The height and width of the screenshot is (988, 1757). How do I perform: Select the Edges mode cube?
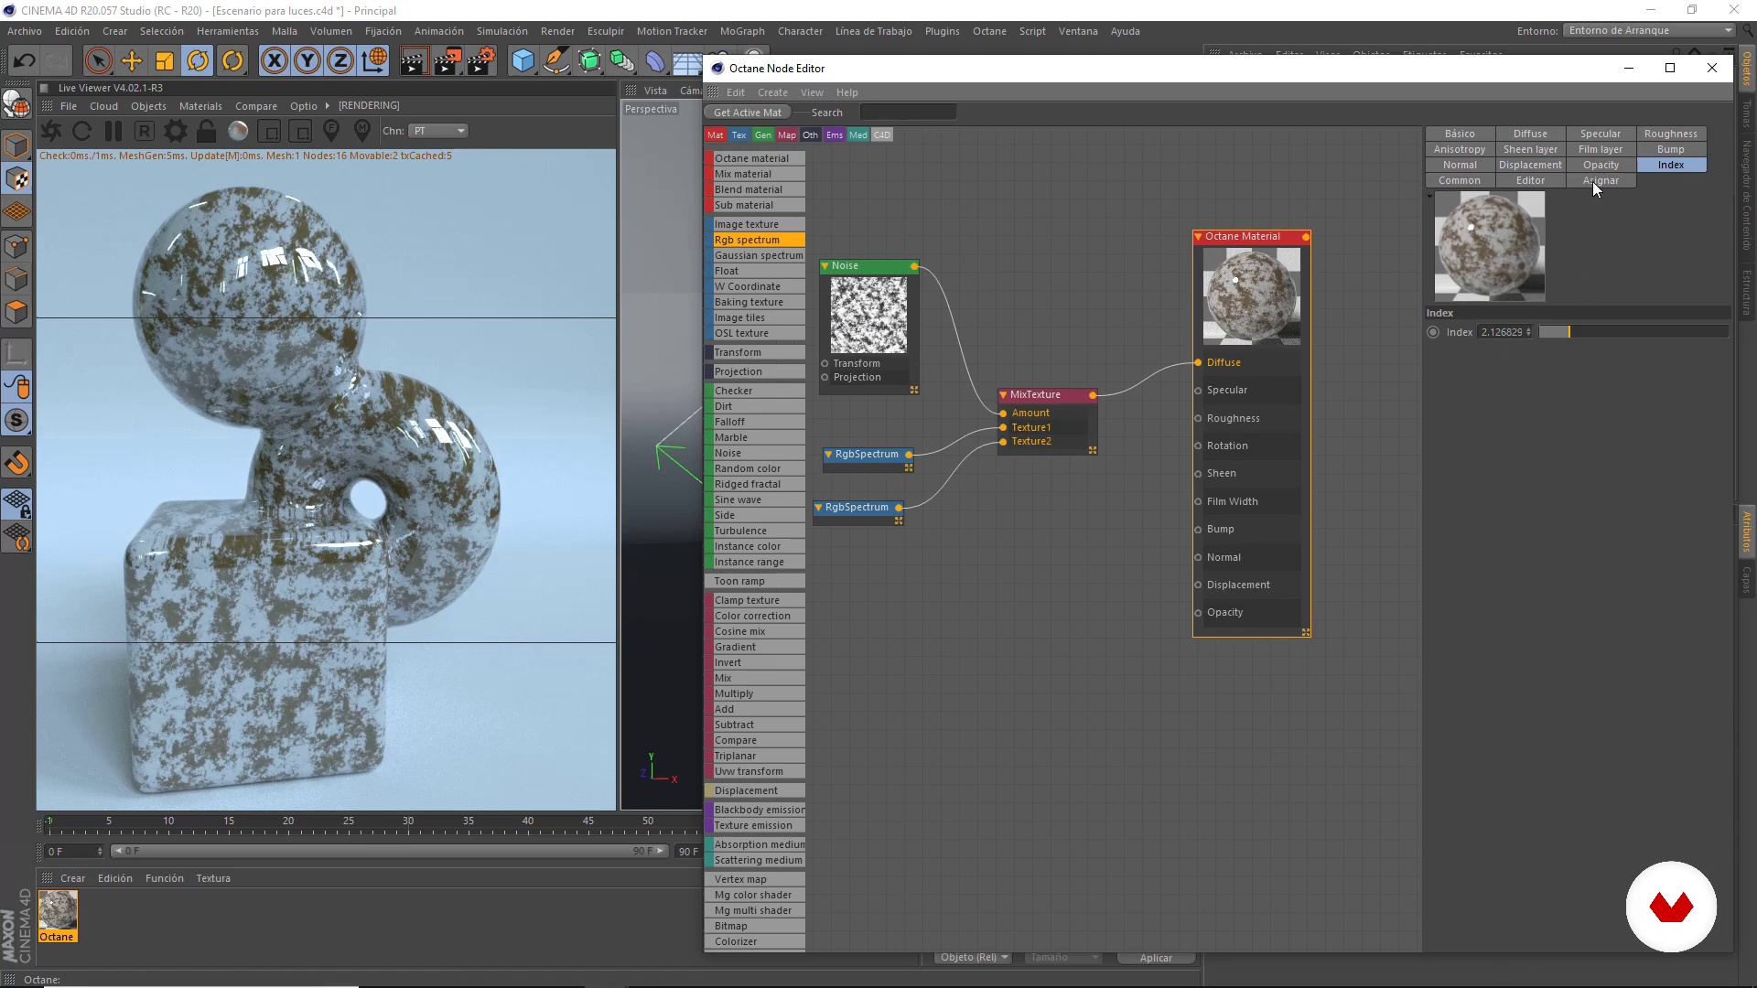pyautogui.click(x=17, y=279)
